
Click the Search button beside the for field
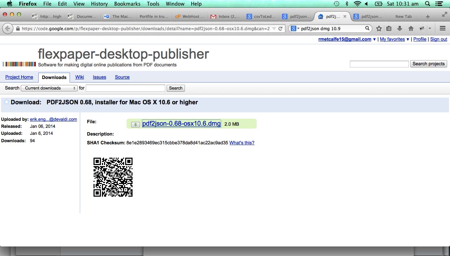click(x=176, y=88)
